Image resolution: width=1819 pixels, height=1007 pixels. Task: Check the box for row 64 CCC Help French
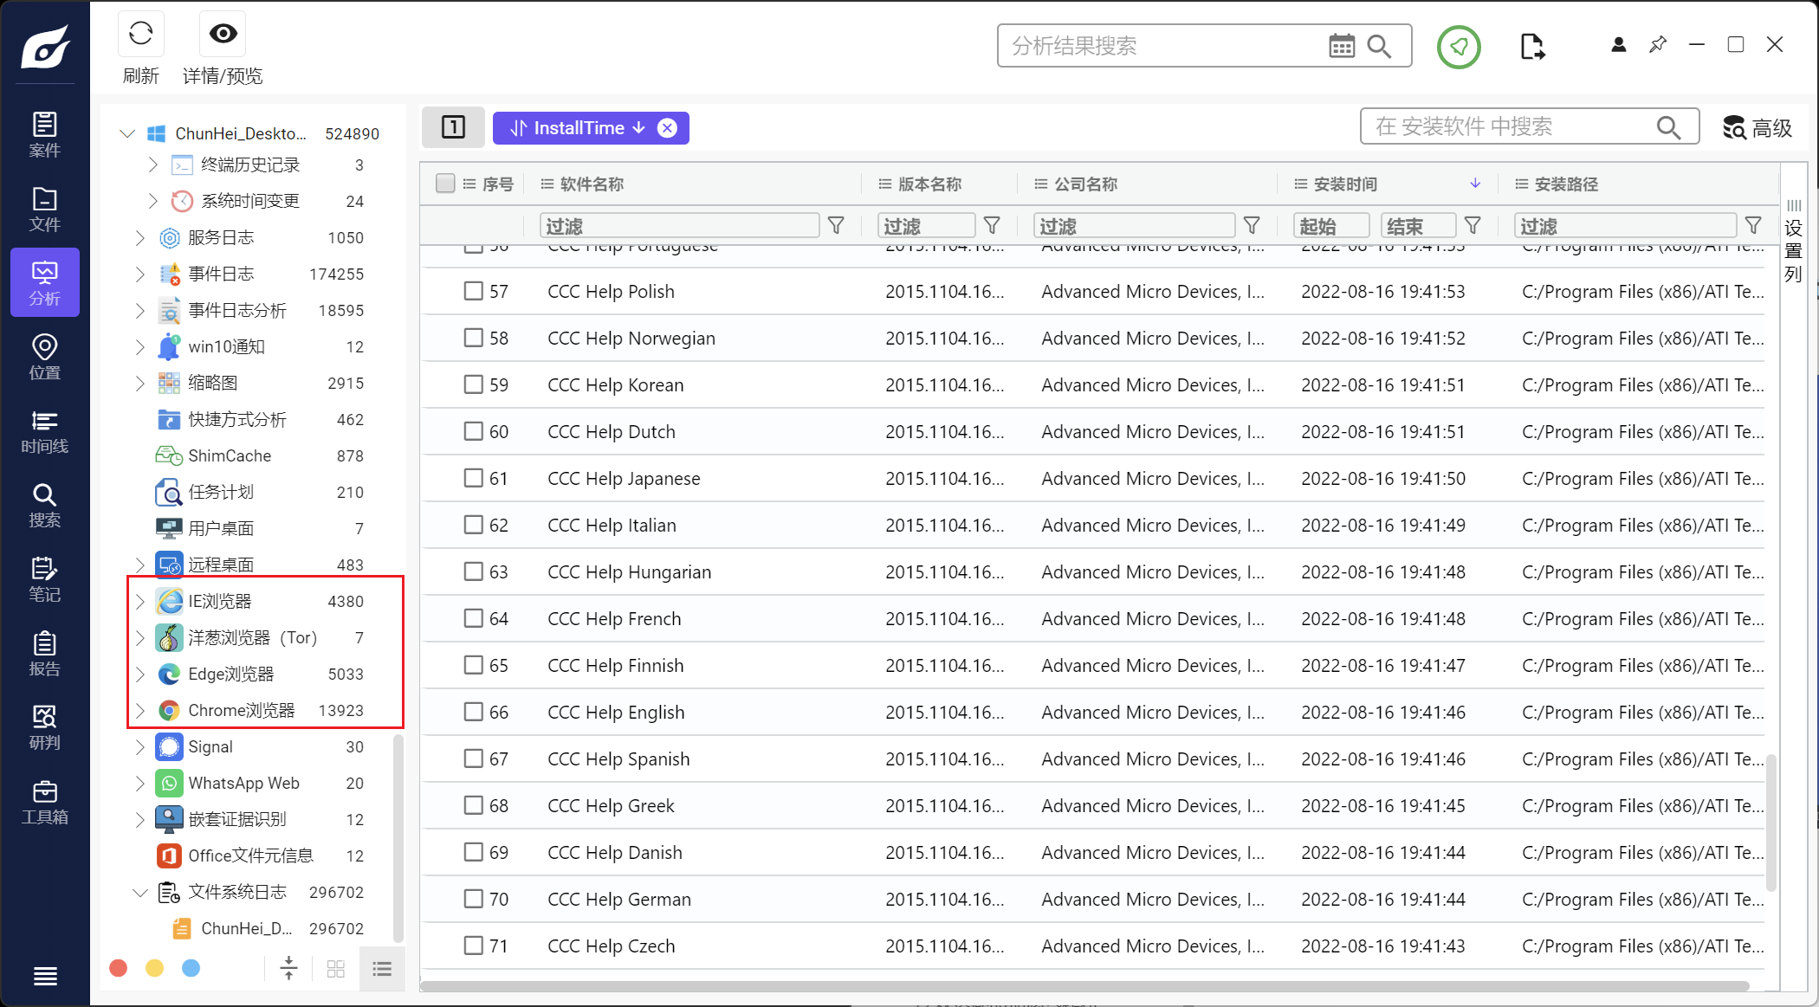pos(473,618)
